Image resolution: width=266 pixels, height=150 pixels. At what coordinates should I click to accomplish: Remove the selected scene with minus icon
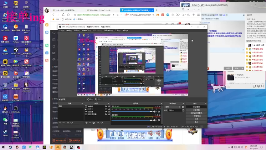(64, 123)
